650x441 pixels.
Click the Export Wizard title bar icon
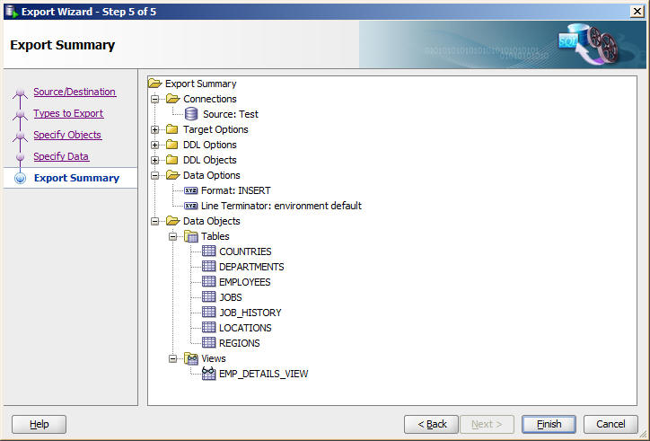[12, 11]
